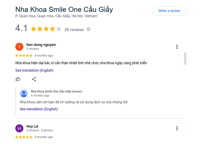Screen dimensions: 200x144
Task: Click the Nha Khoa Smile One Cầu Giấy heading
Action: point(64,9)
